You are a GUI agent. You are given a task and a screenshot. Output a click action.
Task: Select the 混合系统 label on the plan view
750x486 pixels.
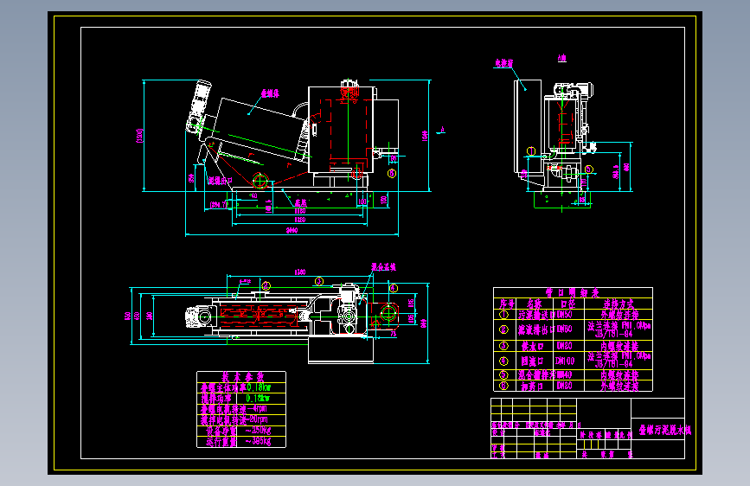[383, 267]
